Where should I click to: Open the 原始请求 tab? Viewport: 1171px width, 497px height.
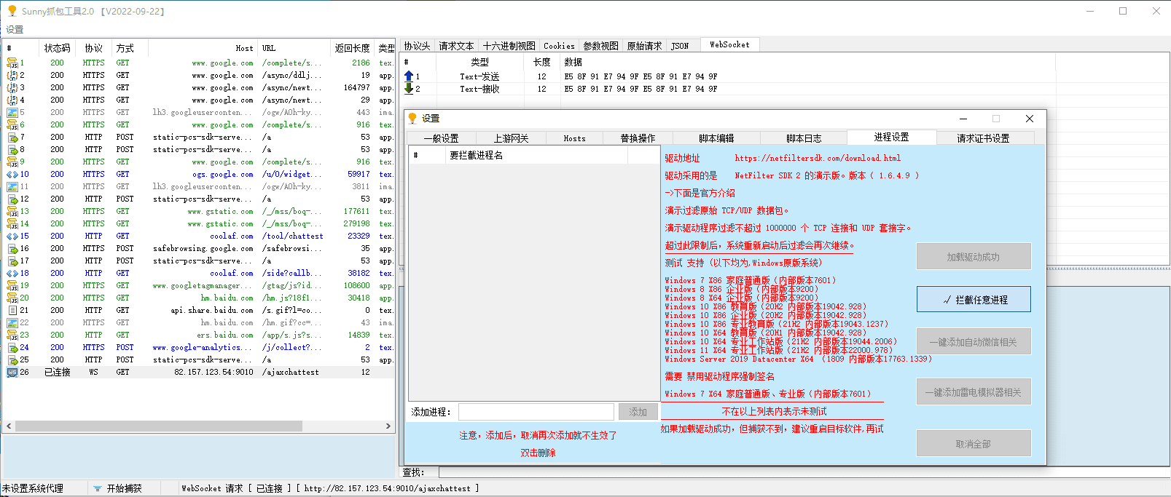click(x=645, y=46)
